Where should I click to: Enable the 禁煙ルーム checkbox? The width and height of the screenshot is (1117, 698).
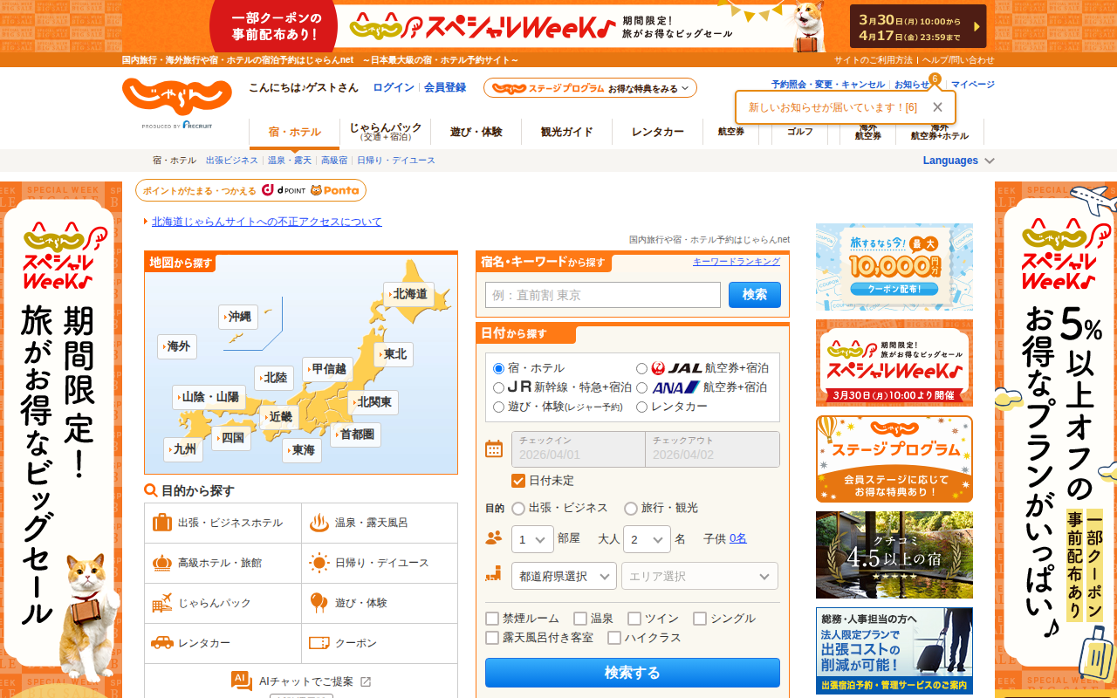pyautogui.click(x=492, y=619)
